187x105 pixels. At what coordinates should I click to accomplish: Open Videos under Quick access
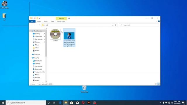[37, 50]
